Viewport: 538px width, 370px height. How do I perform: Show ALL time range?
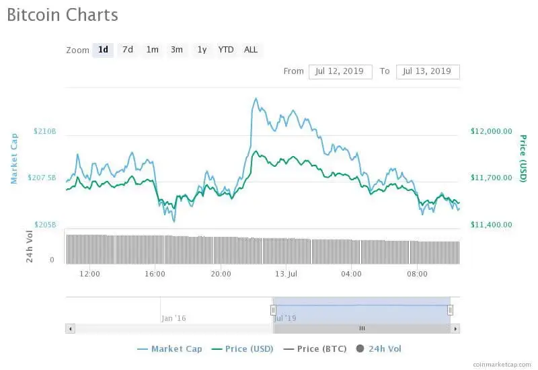[x=251, y=50]
